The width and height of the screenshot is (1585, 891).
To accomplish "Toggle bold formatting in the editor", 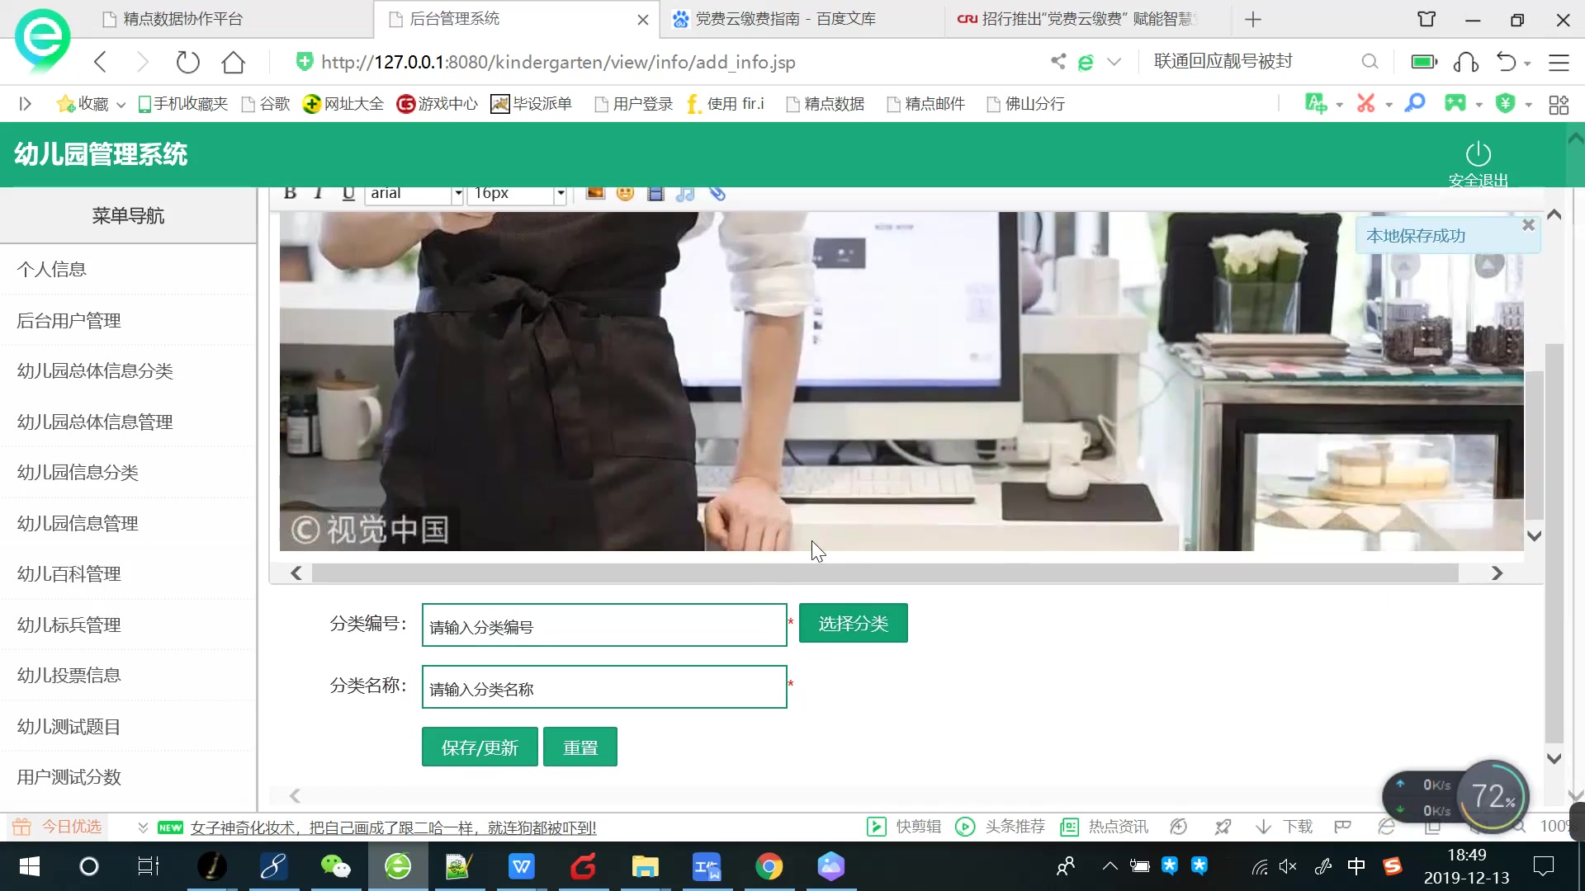I will (x=290, y=192).
